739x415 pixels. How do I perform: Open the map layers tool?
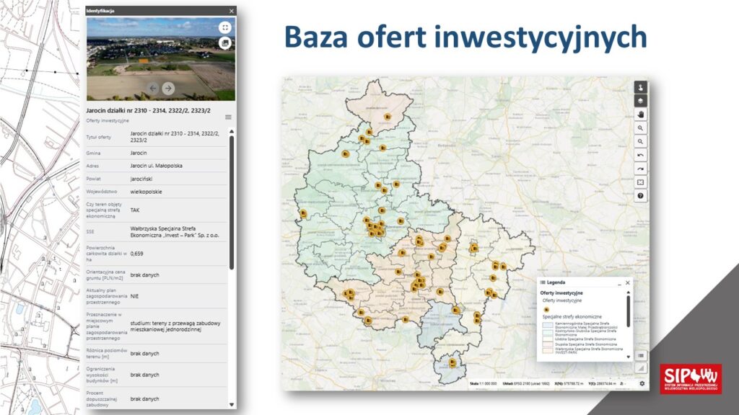[640, 100]
